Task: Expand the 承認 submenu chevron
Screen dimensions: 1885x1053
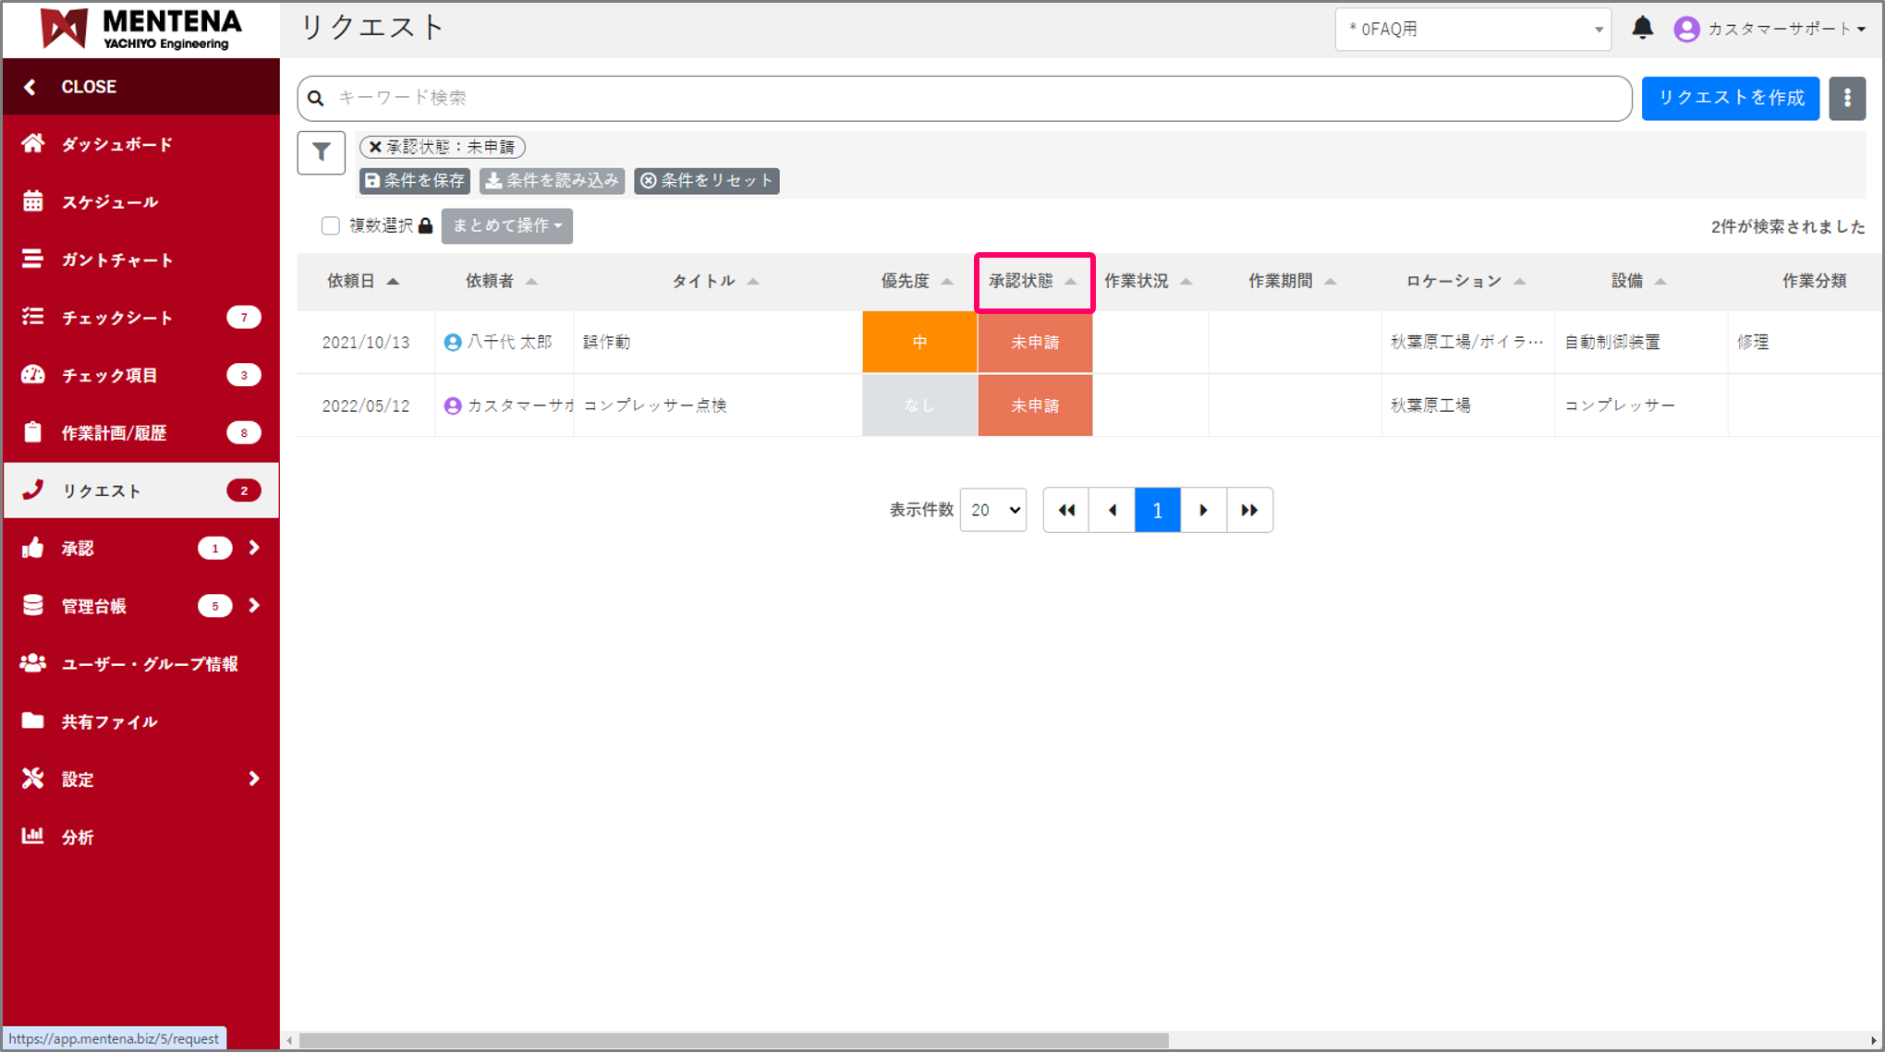Action: 254,548
